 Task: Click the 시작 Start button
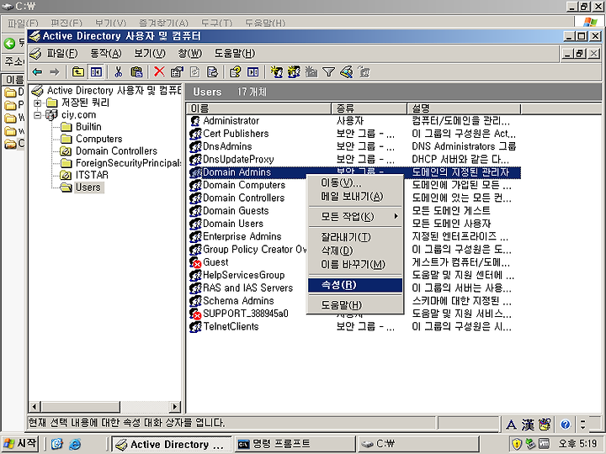tap(20, 443)
